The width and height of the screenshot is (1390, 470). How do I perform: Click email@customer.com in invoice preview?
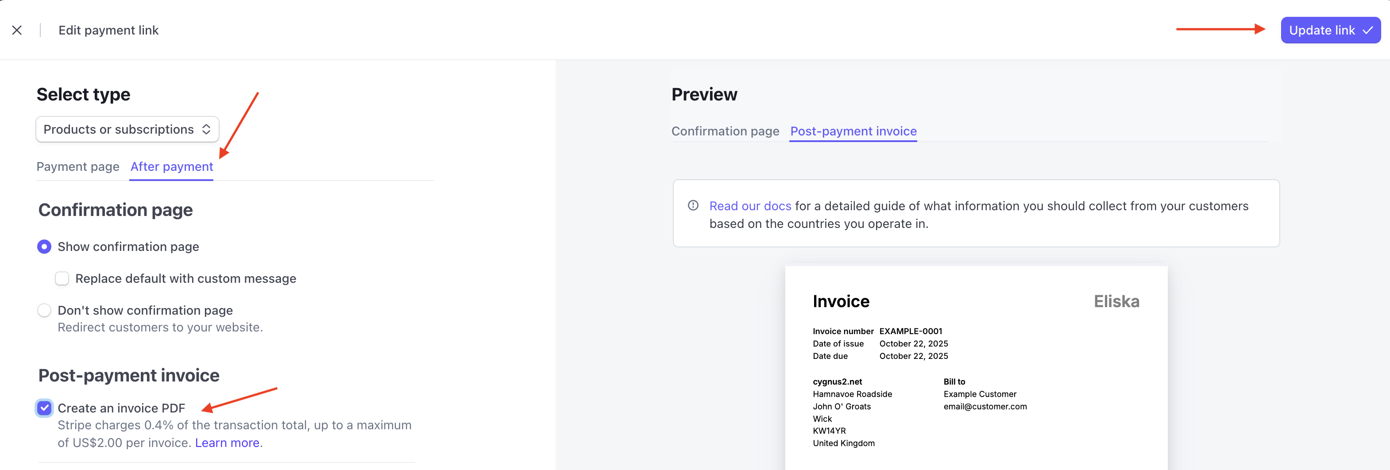tap(985, 406)
